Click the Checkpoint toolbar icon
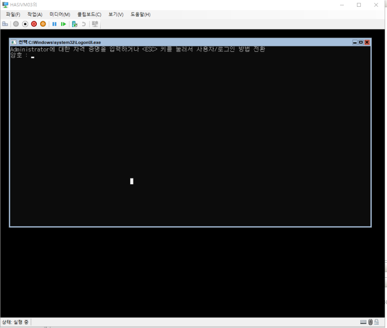The width and height of the screenshot is (387, 328). point(74,24)
